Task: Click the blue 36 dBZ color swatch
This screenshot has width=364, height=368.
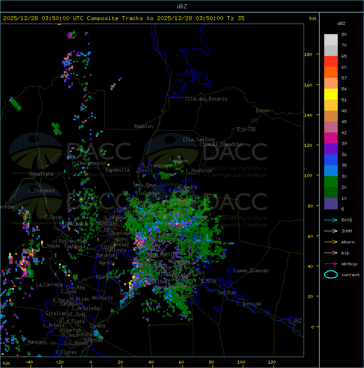Action: pos(331,160)
